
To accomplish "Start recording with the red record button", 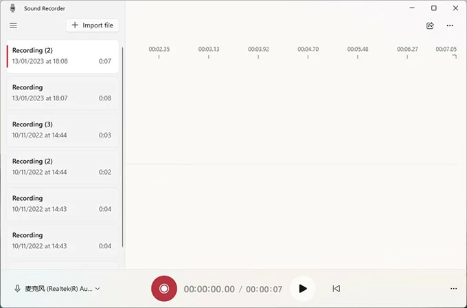I will (x=164, y=289).
